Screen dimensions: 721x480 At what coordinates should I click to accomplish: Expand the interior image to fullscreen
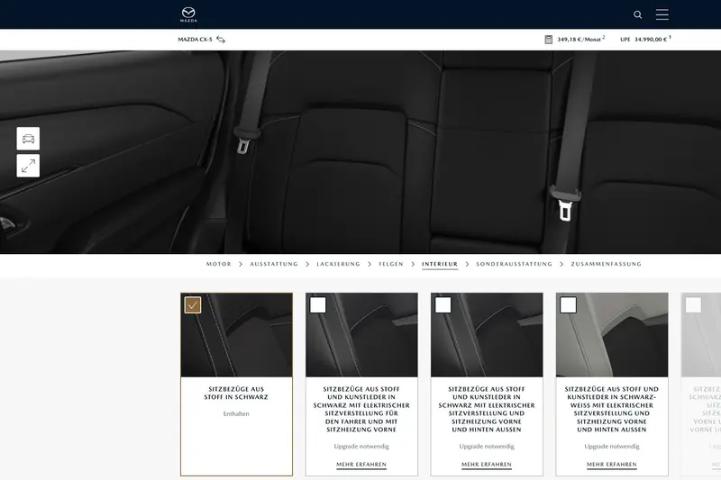tap(28, 166)
